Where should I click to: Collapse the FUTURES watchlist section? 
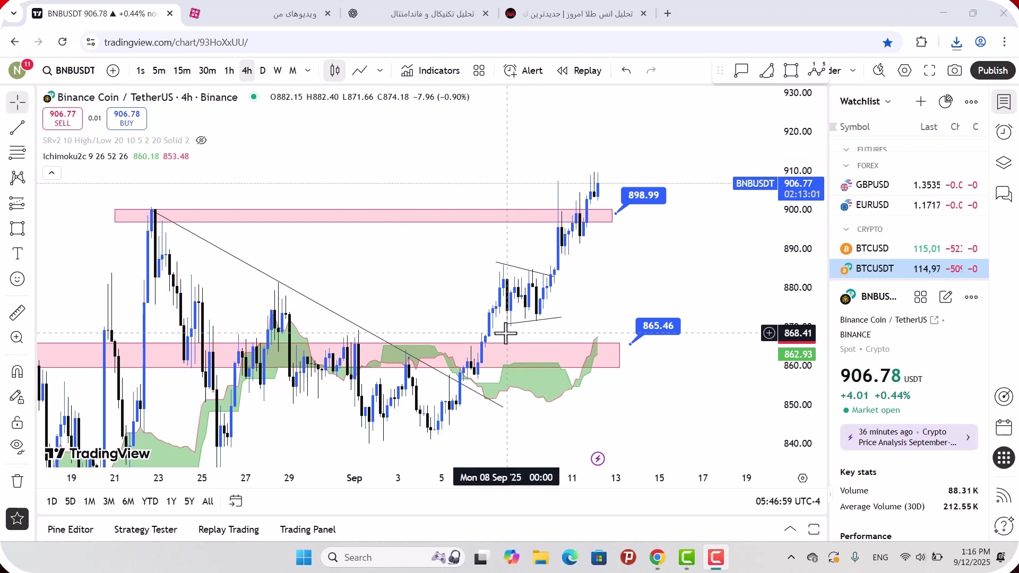[846, 150]
